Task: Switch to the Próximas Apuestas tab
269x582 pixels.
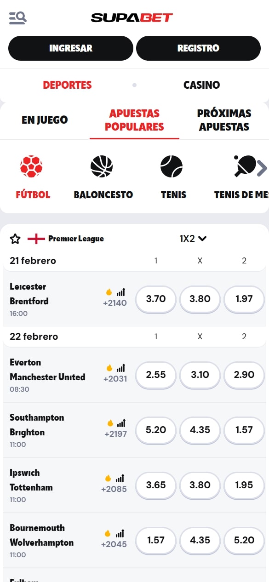Action: point(224,120)
